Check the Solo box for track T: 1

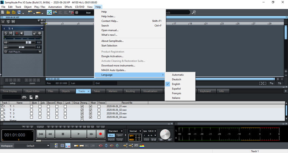pos(40,106)
